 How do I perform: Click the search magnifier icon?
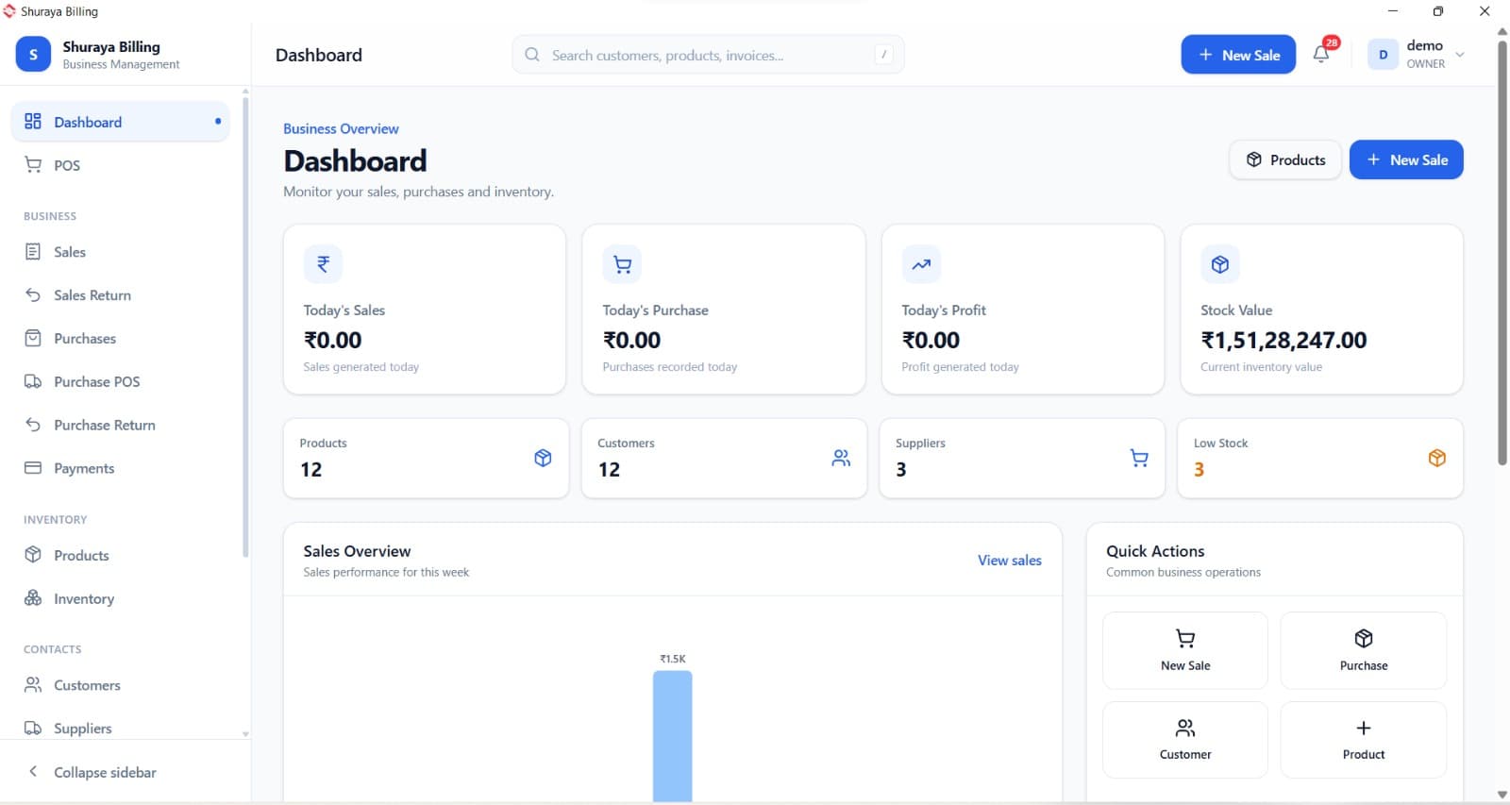coord(532,55)
